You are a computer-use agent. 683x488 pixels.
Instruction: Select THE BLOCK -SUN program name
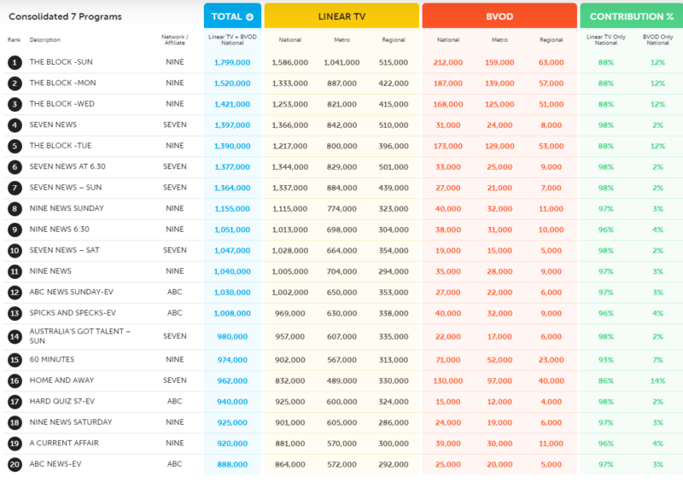(x=60, y=62)
